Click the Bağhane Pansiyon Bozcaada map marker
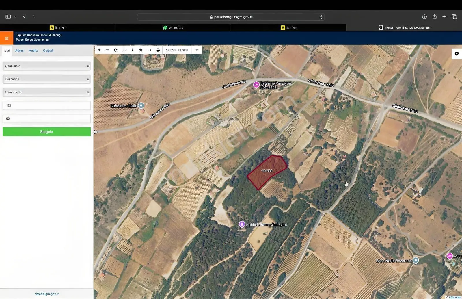The width and height of the screenshot is (462, 299). (x=256, y=85)
